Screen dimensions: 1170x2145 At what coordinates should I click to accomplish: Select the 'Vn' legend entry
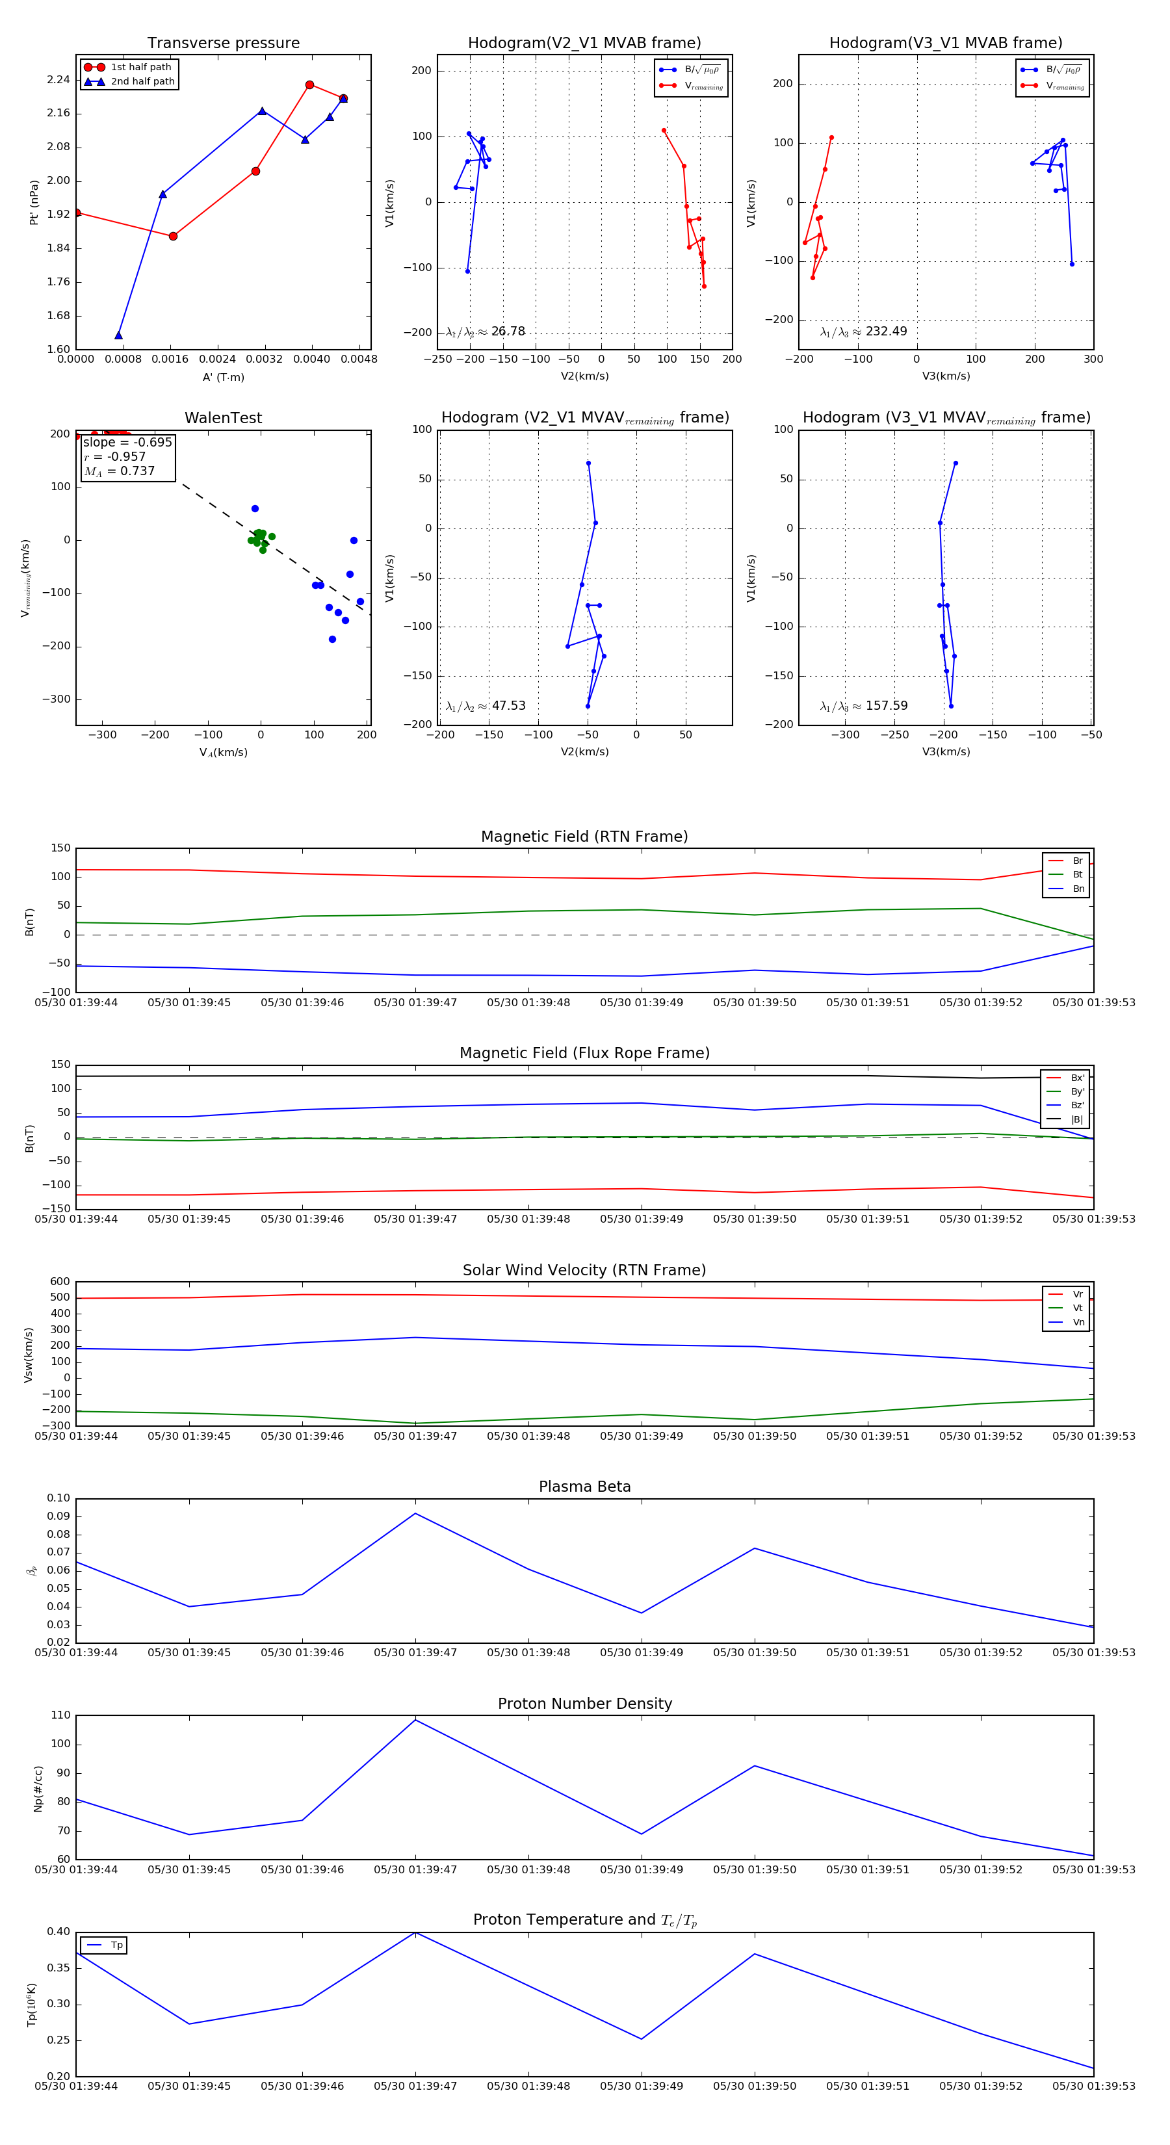(1066, 1322)
